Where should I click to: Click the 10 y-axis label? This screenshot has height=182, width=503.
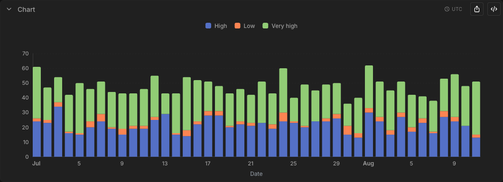point(25,142)
